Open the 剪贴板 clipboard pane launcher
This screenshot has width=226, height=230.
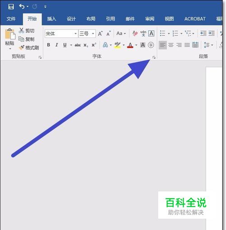tap(40, 57)
